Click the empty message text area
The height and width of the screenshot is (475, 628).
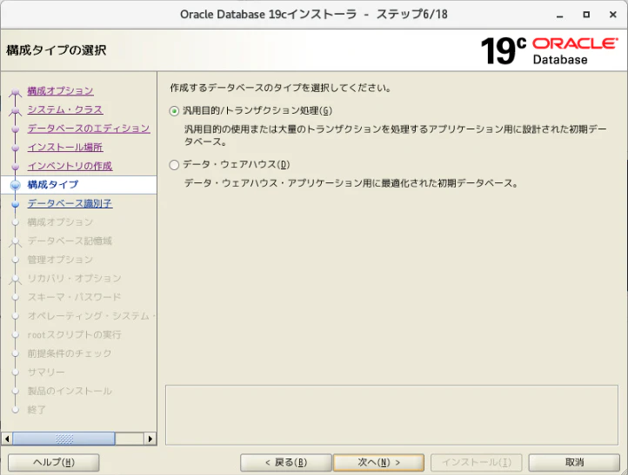391,415
